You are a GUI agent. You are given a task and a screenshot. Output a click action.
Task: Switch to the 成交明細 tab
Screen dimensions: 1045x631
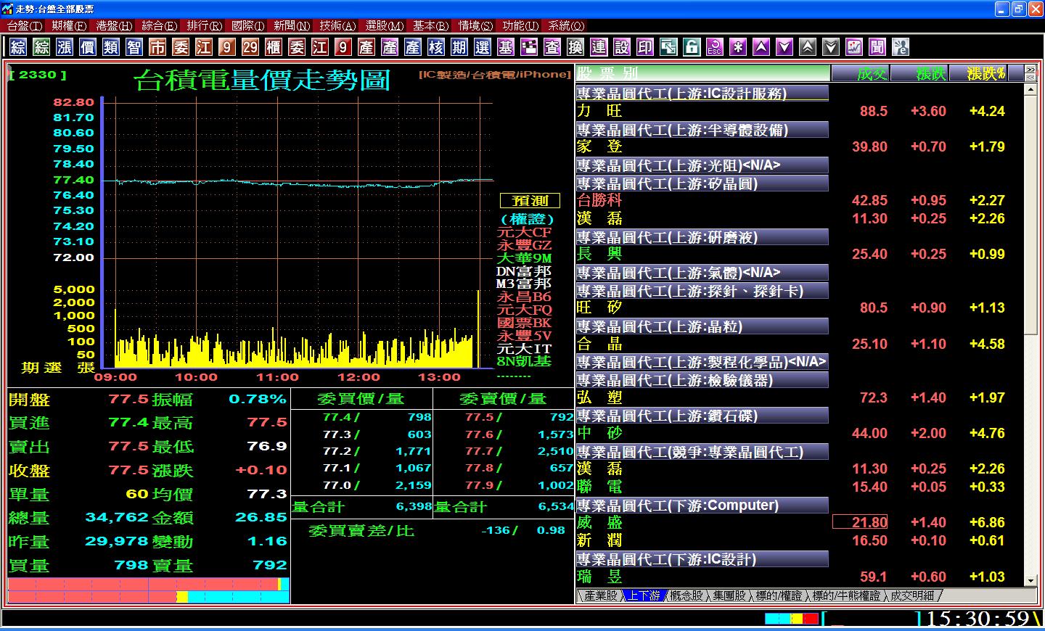click(912, 595)
